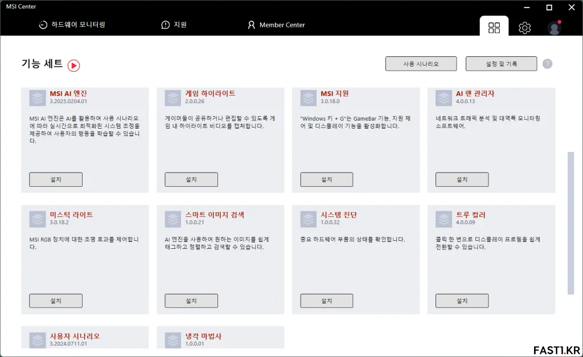Click the vertical scrollbar thumb

[x=570, y=223]
